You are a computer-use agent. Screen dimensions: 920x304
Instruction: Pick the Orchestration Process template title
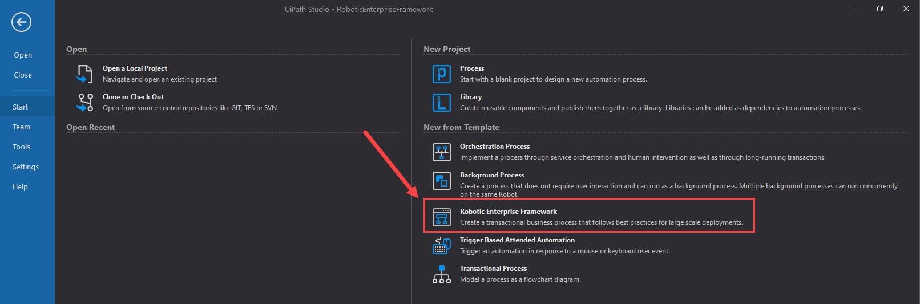click(x=495, y=147)
